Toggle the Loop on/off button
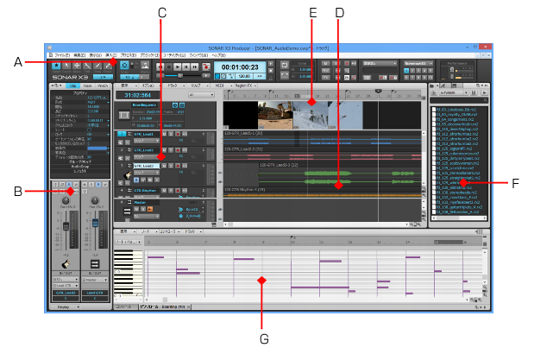 [284, 65]
